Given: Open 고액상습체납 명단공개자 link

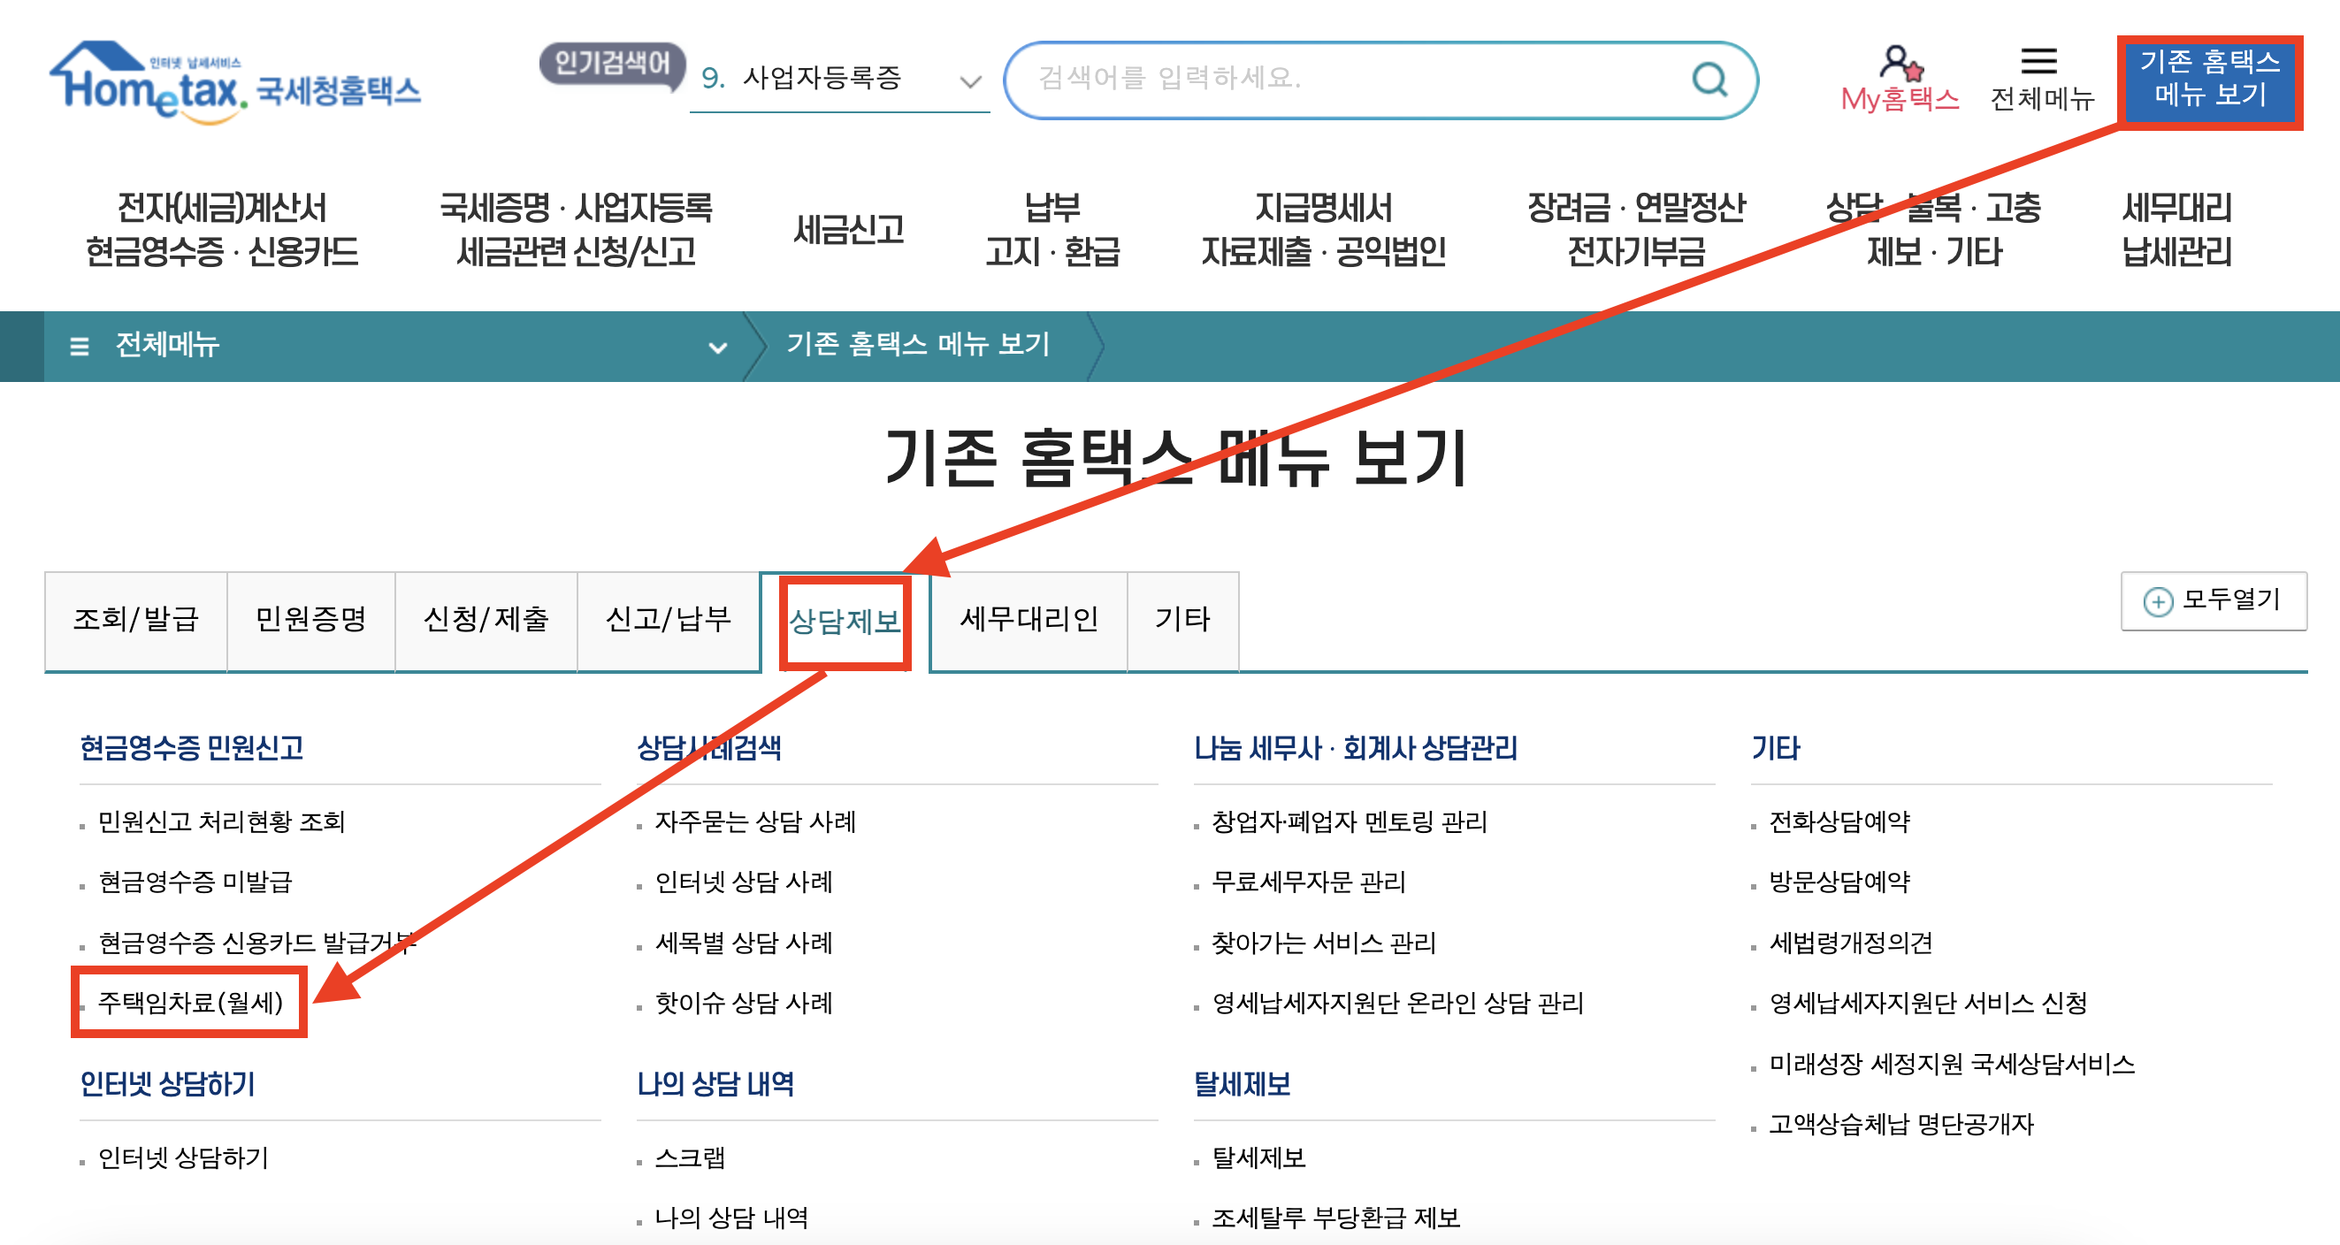Looking at the screenshot, I should 1901,1124.
